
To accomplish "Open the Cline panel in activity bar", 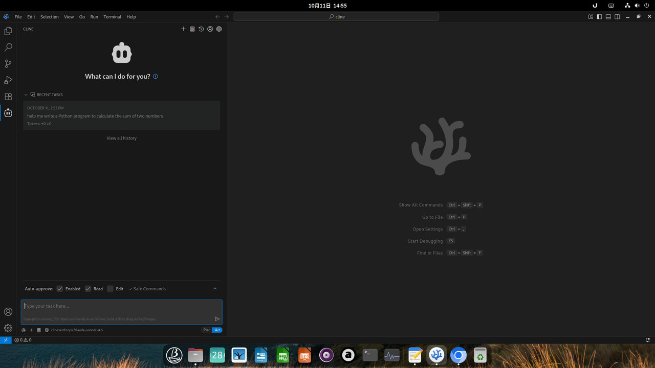I will pos(8,113).
